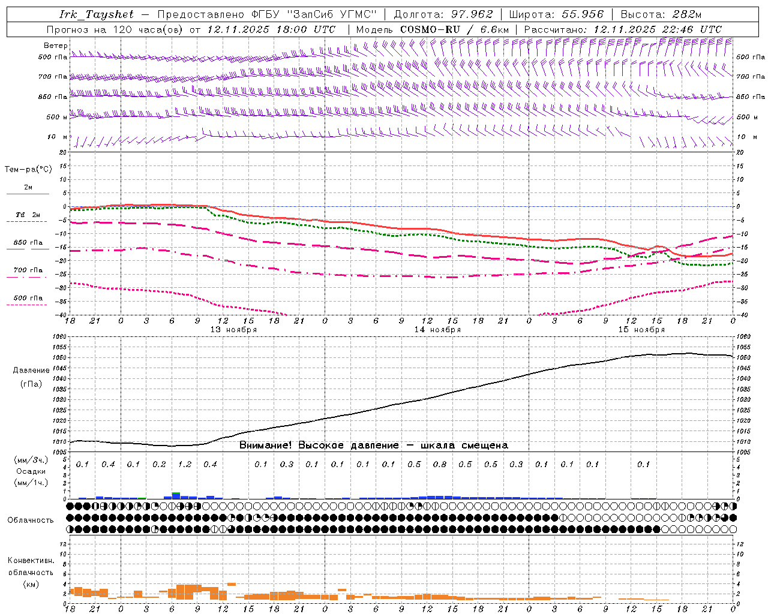This screenshot has height=614, width=768.
Task: Click the 1.2 precipitation value
Action: click(x=185, y=465)
